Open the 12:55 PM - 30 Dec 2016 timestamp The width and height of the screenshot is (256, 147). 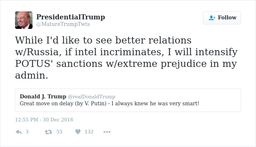pyautogui.click(x=44, y=120)
